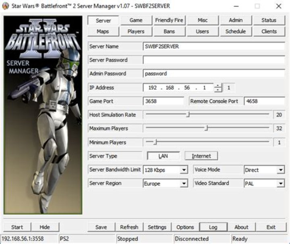Image resolution: width=290 pixels, height=244 pixels.
Task: Click the Server Password input field
Action: coord(214,60)
